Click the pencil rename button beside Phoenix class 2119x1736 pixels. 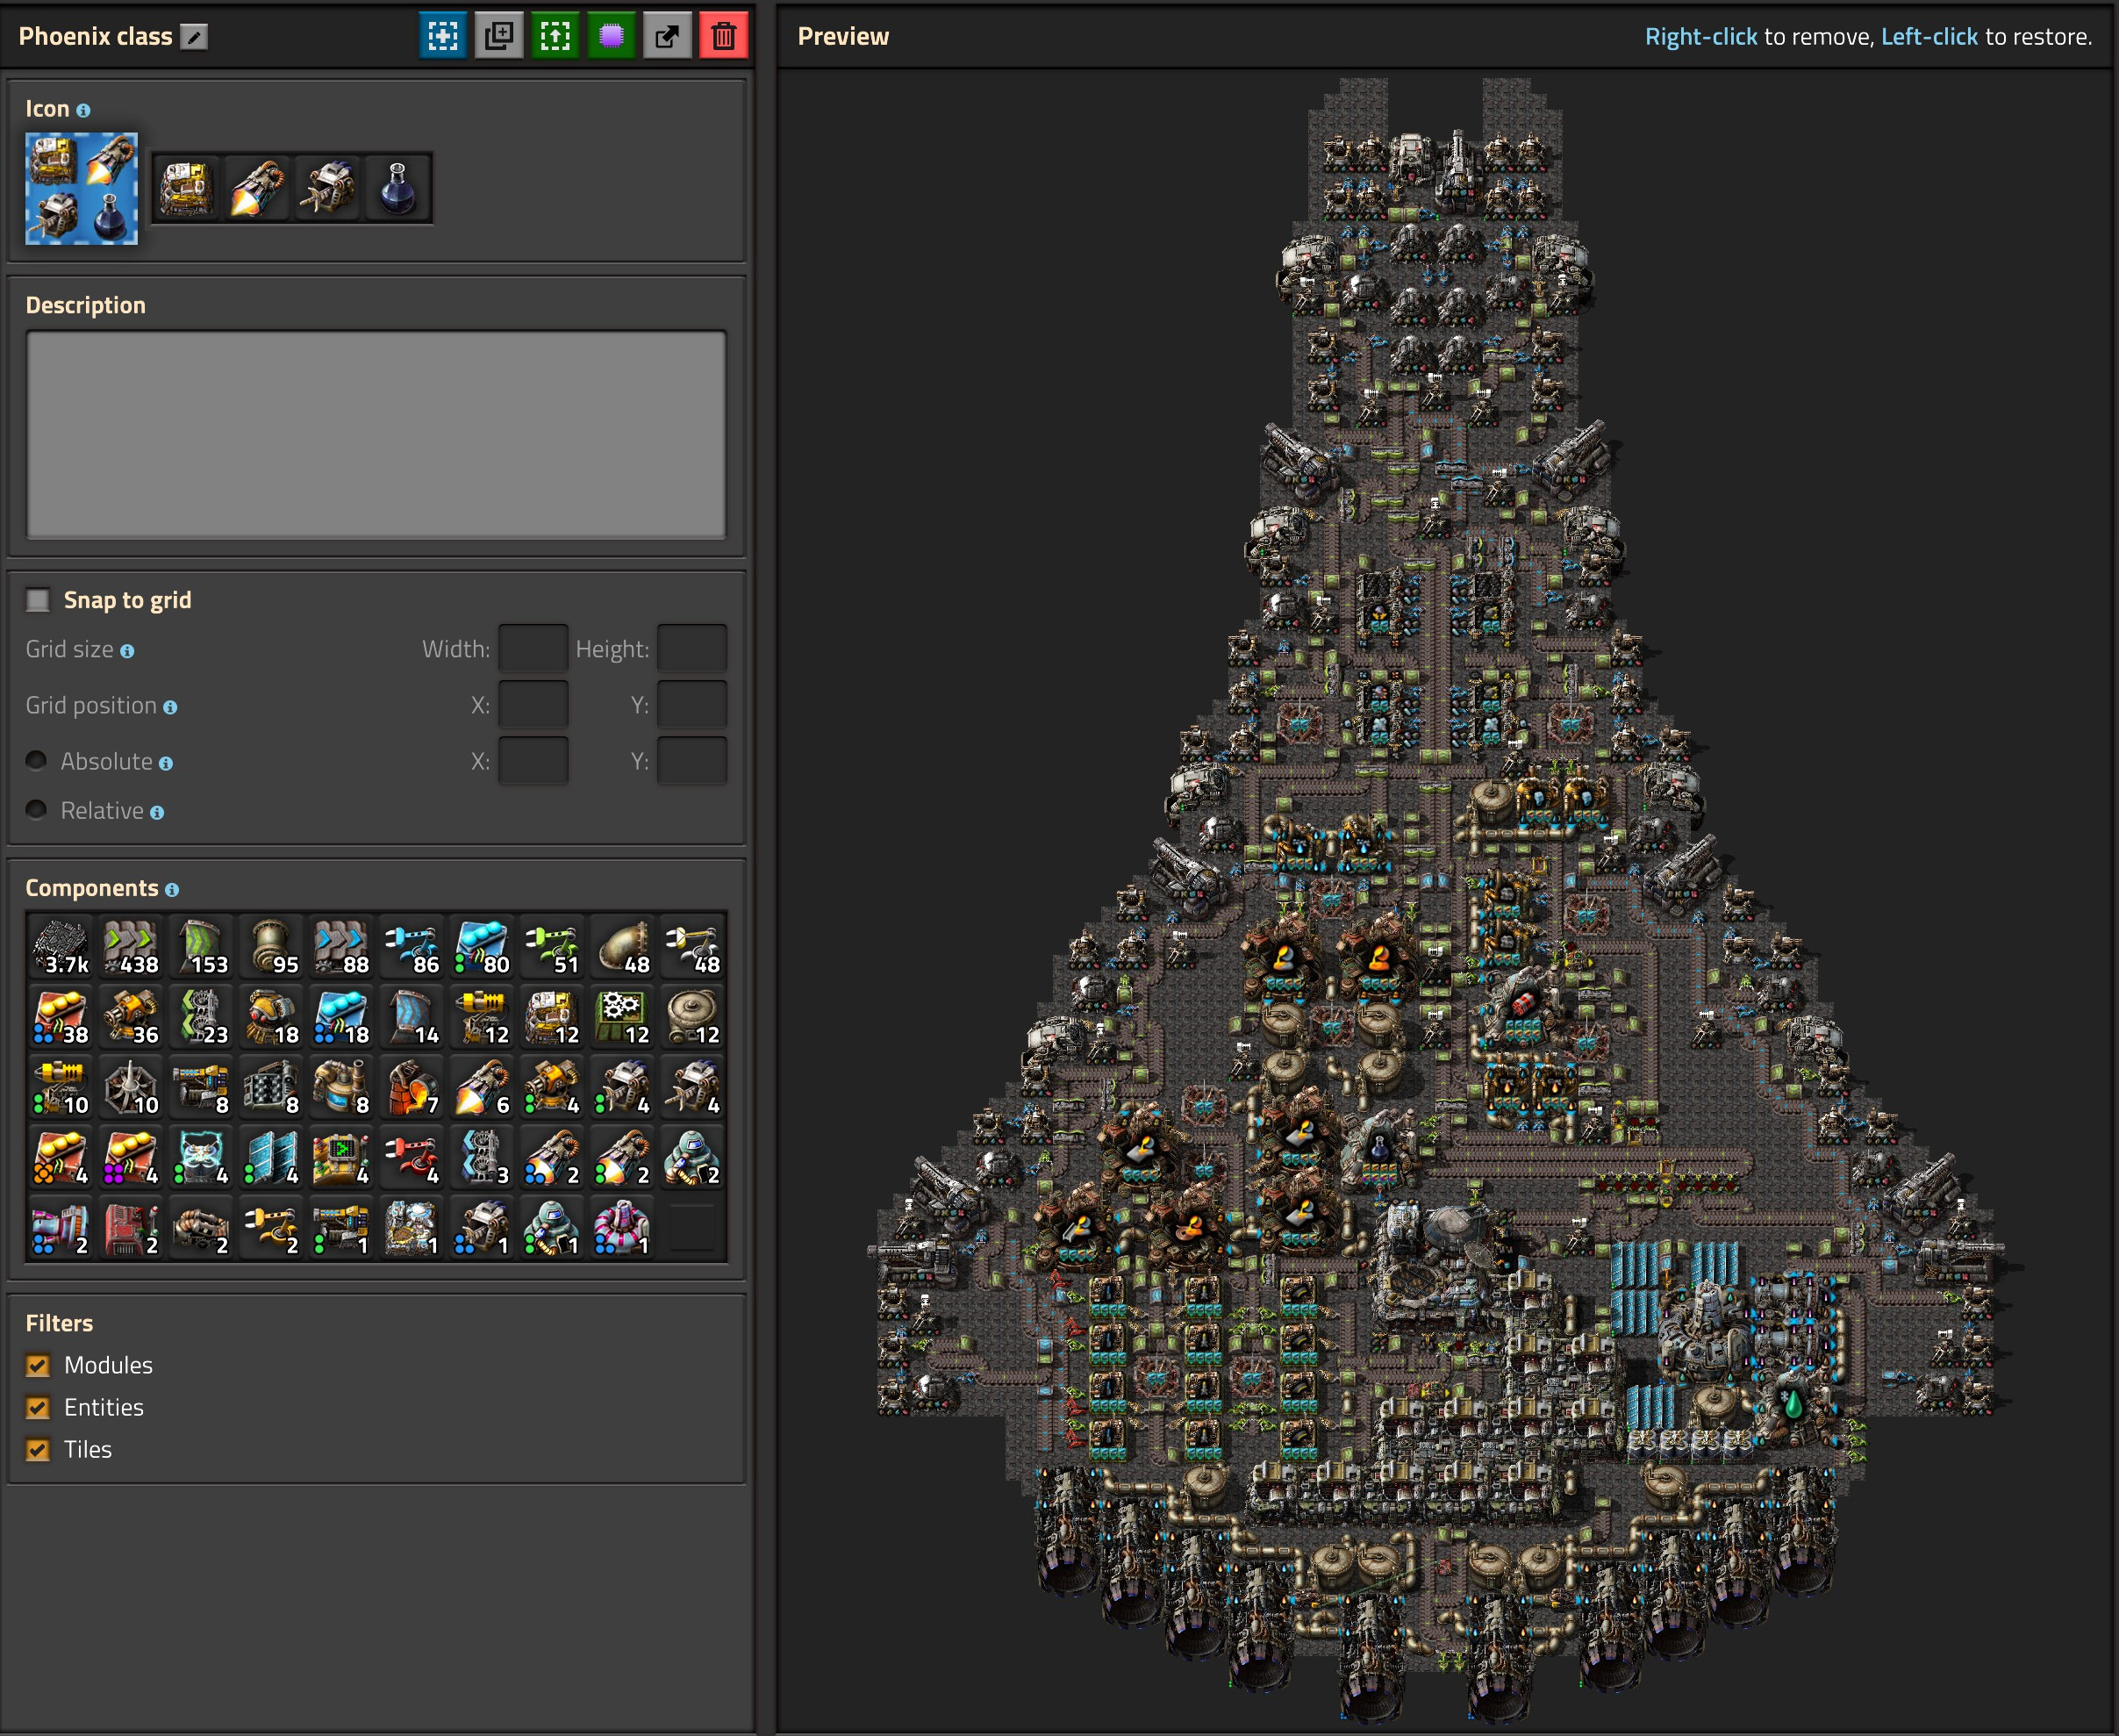pyautogui.click(x=194, y=37)
